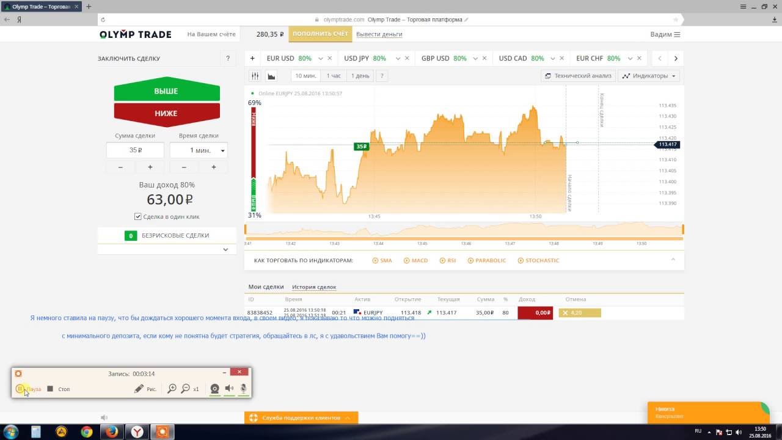Close the EUR CHF asset tab
Viewport: 782px width, 440px height.
(x=639, y=58)
